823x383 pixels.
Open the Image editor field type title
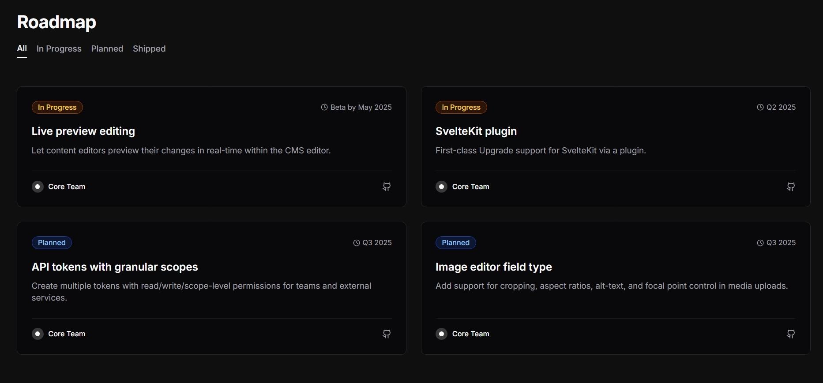[493, 267]
